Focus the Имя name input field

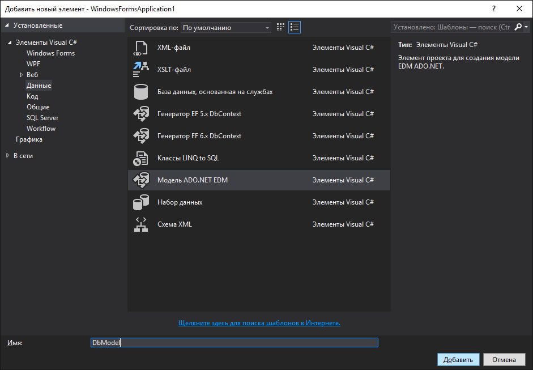pyautogui.click(x=234, y=342)
